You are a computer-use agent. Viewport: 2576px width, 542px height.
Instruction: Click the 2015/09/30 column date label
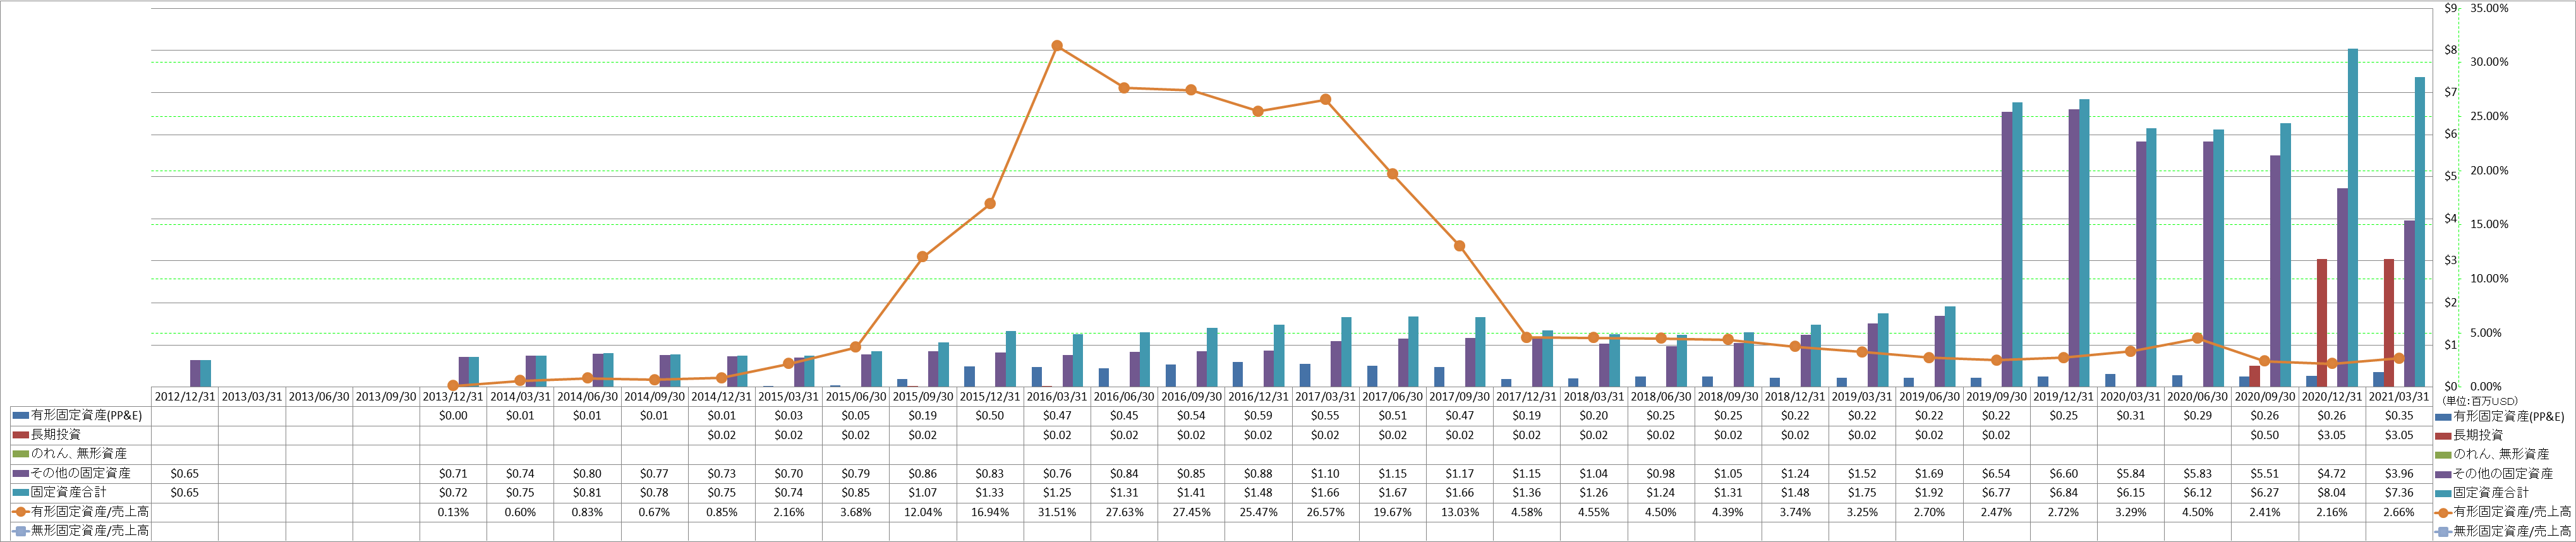point(922,397)
